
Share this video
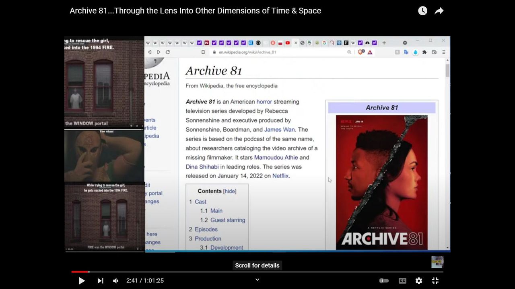pyautogui.click(x=439, y=11)
